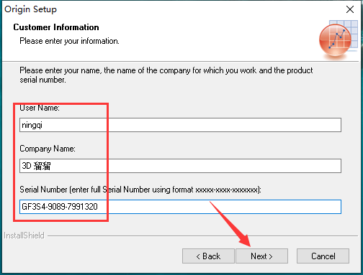
Task: Select the Company Name input field
Action: click(180, 166)
